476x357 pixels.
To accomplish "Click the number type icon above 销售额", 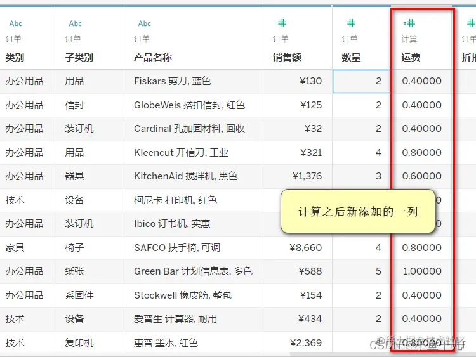I will [x=282, y=23].
